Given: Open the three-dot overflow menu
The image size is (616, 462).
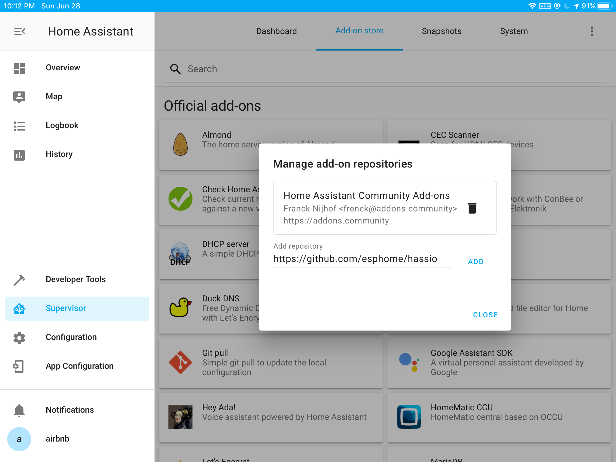Looking at the screenshot, I should (x=592, y=31).
